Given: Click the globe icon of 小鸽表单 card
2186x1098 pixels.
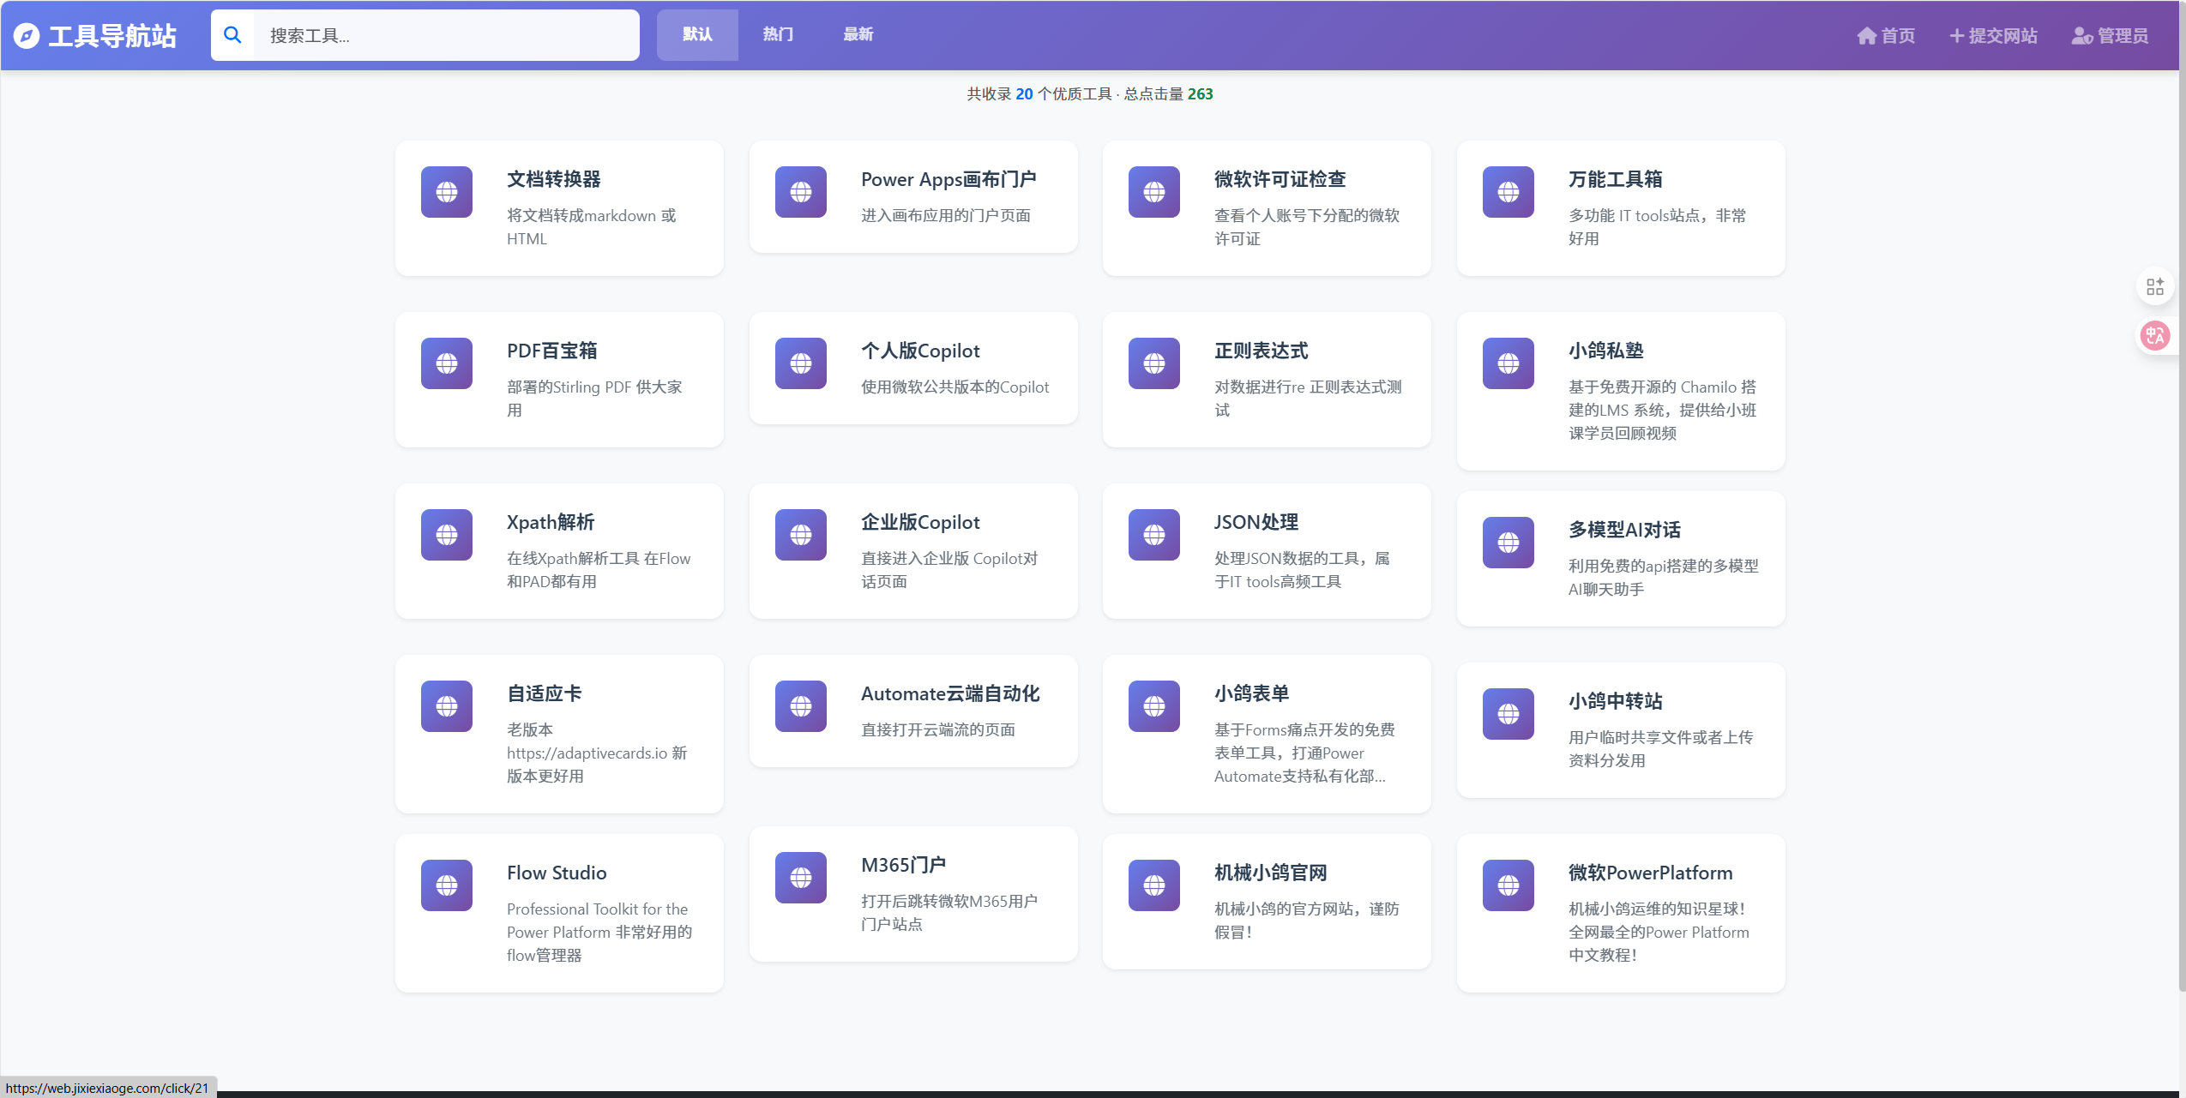Looking at the screenshot, I should click(1154, 706).
